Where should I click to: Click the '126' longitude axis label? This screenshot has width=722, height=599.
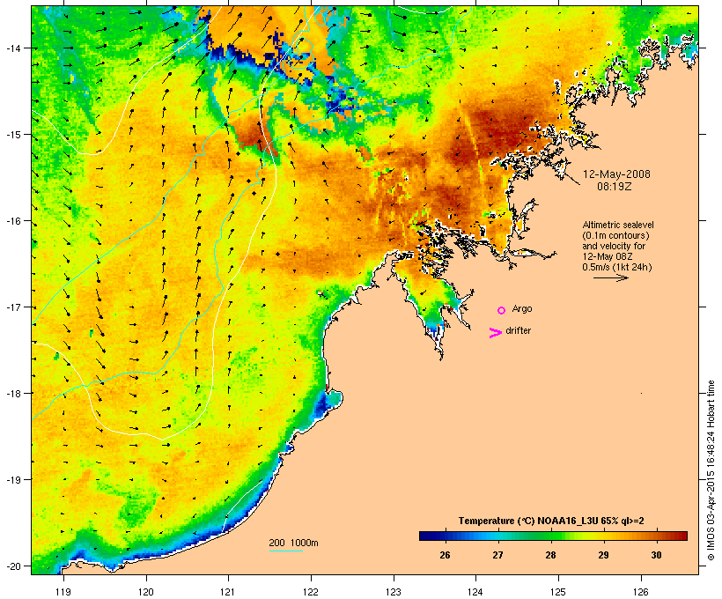(641, 592)
